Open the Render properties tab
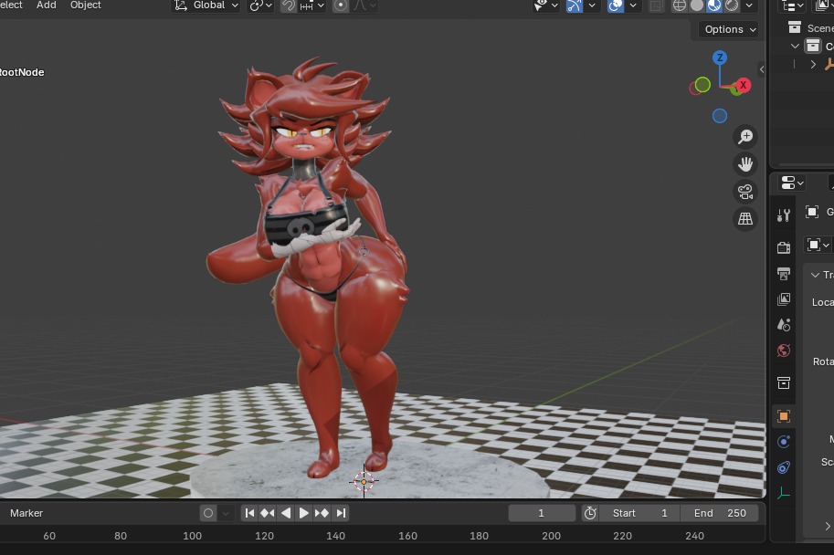Screen dimensions: 834x555 [784, 247]
